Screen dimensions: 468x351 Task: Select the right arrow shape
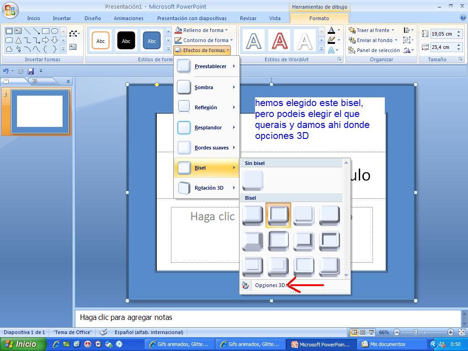45,40
